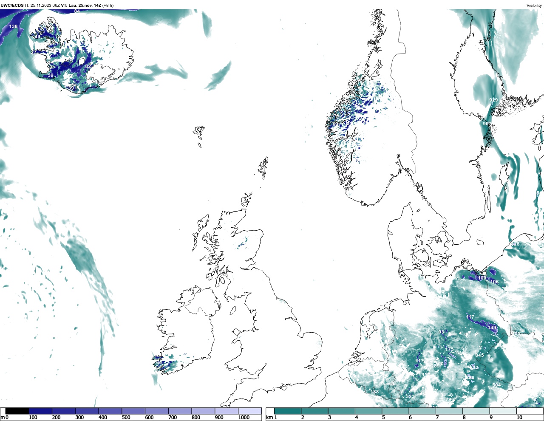Click the '7' tick label on km scale
This screenshot has width=544, height=421.
[x=437, y=418]
